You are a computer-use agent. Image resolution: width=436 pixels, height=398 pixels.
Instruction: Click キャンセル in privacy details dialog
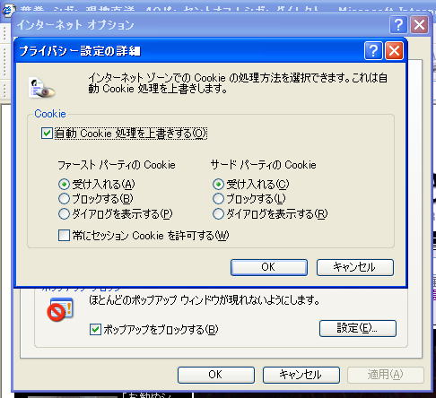coord(355,267)
